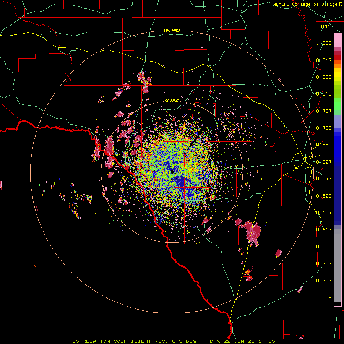Click the large pink storm cell southeast of radar
344x344 pixels.
click(253, 234)
